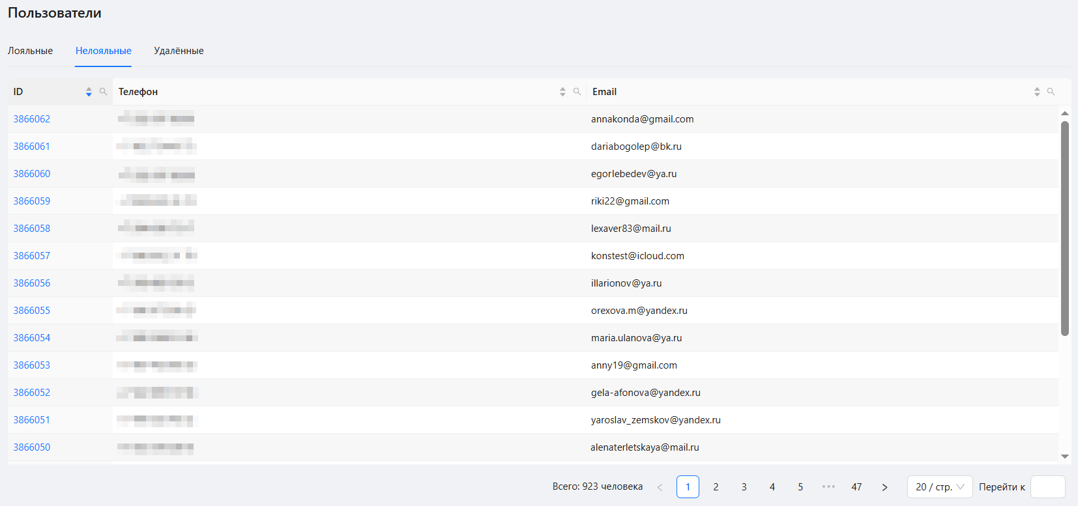Open user ID 3866055 profile link
Image resolution: width=1078 pixels, height=506 pixels.
32,311
